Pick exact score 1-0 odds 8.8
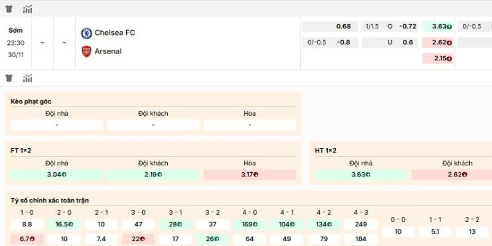 (27, 225)
